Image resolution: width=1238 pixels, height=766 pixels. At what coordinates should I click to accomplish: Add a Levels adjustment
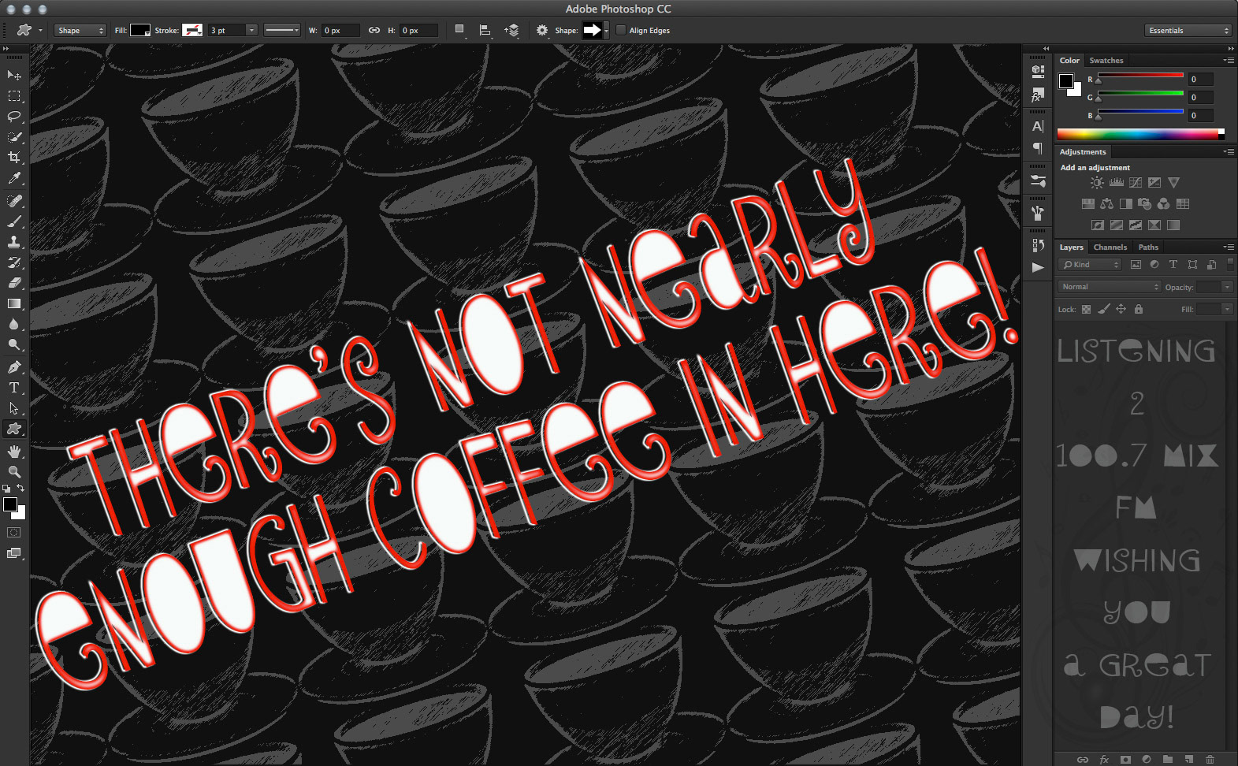[1117, 183]
